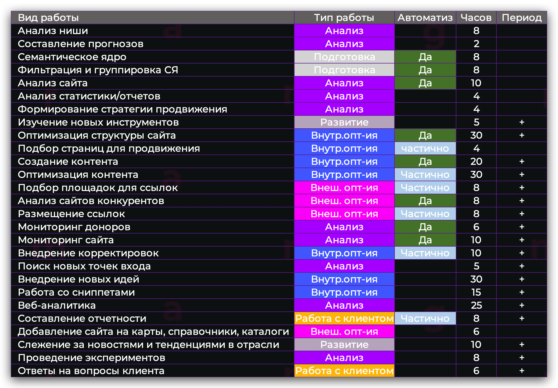Click hours '30' in Оптимизация структуры сайта row

(x=476, y=135)
